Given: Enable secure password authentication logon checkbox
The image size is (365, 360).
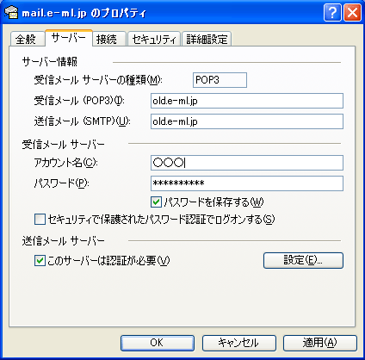Looking at the screenshot, I should (x=40, y=220).
